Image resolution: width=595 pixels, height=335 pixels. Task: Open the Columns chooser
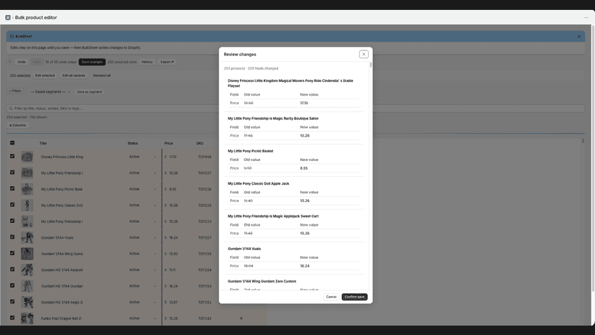coord(17,125)
